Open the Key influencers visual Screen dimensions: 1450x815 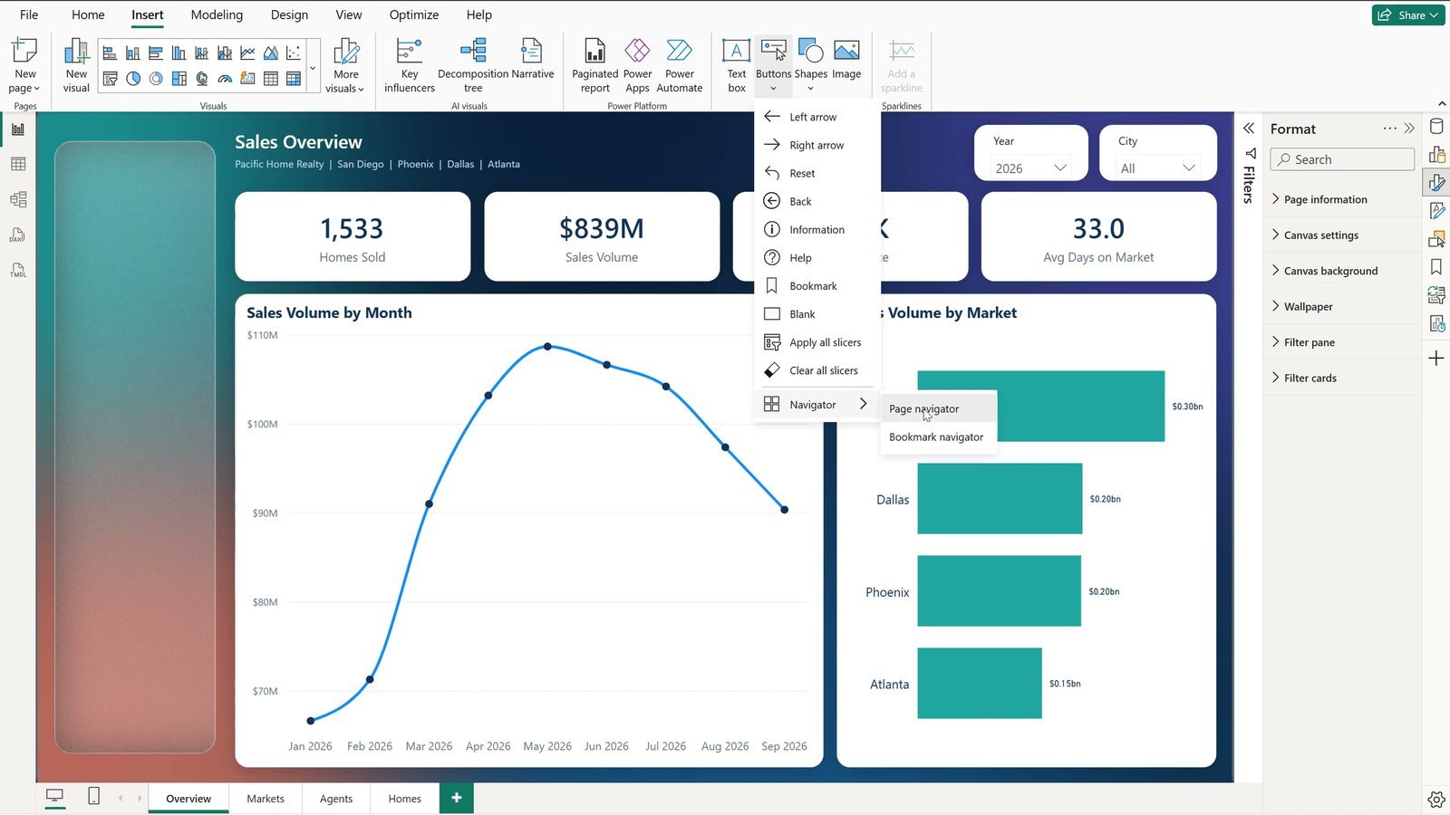tap(410, 64)
